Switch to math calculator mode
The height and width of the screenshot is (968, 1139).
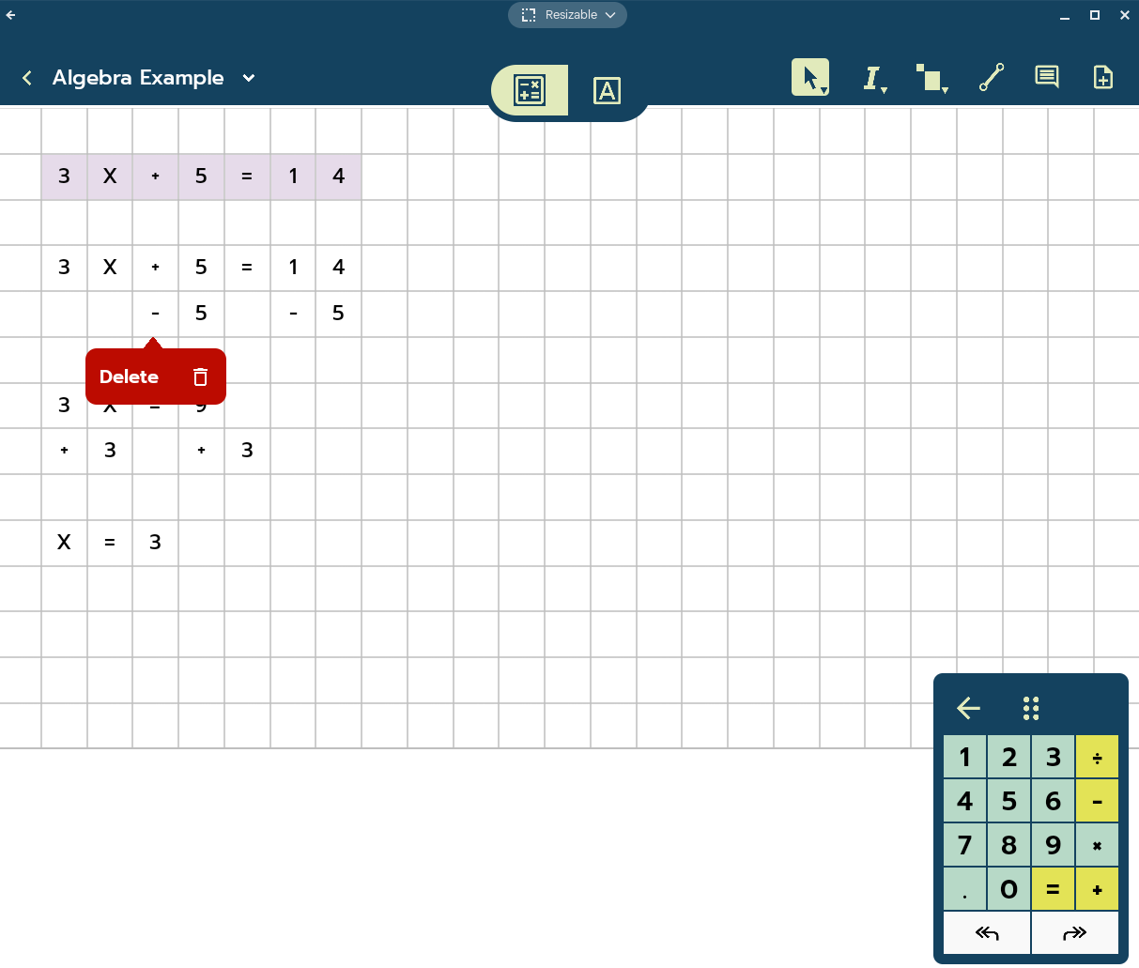click(x=530, y=90)
